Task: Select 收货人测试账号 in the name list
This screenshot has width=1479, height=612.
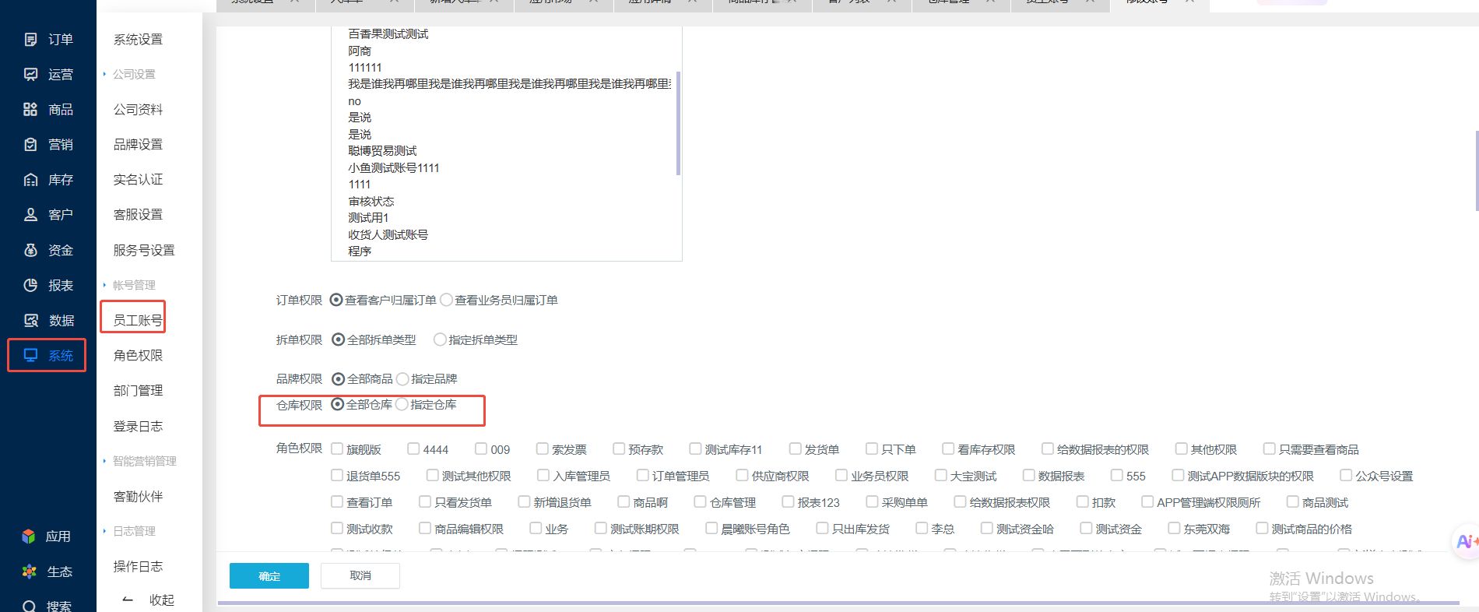Action: click(x=388, y=235)
